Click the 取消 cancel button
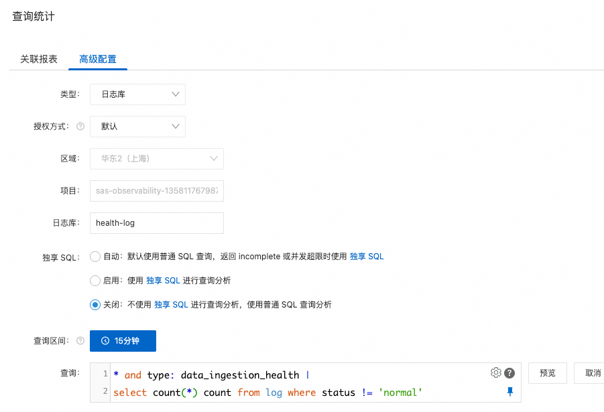604x412 pixels. click(590, 372)
